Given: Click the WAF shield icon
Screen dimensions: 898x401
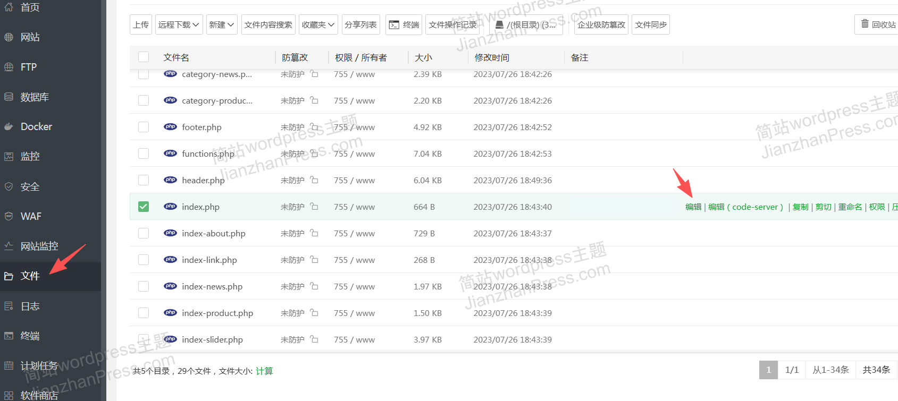Looking at the screenshot, I should click(9, 216).
